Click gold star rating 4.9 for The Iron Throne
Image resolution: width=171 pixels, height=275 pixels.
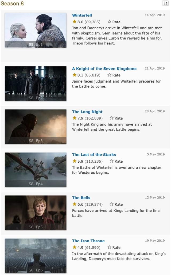75,247
